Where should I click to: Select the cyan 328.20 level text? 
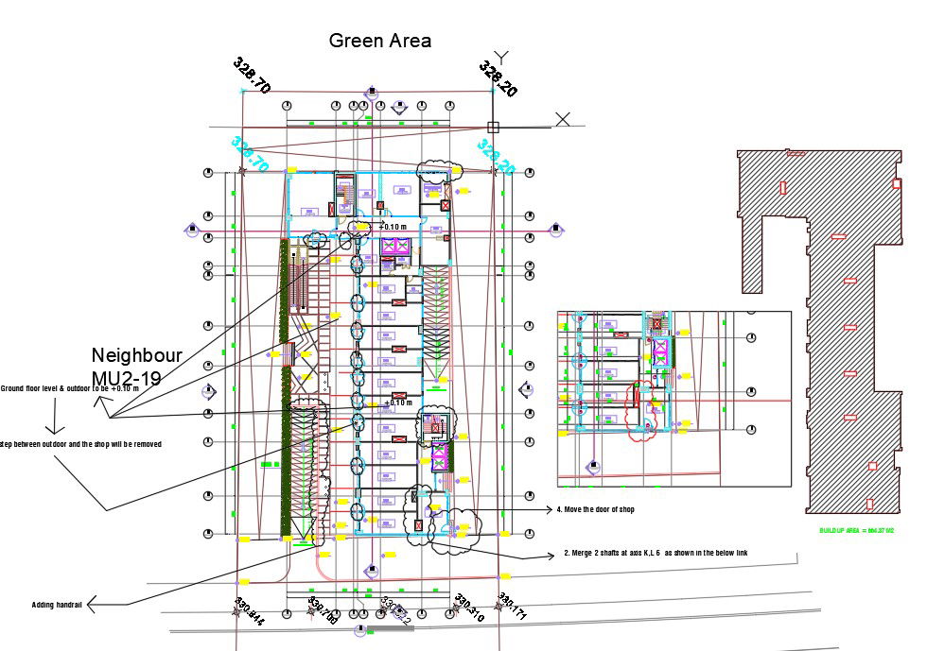(496, 157)
